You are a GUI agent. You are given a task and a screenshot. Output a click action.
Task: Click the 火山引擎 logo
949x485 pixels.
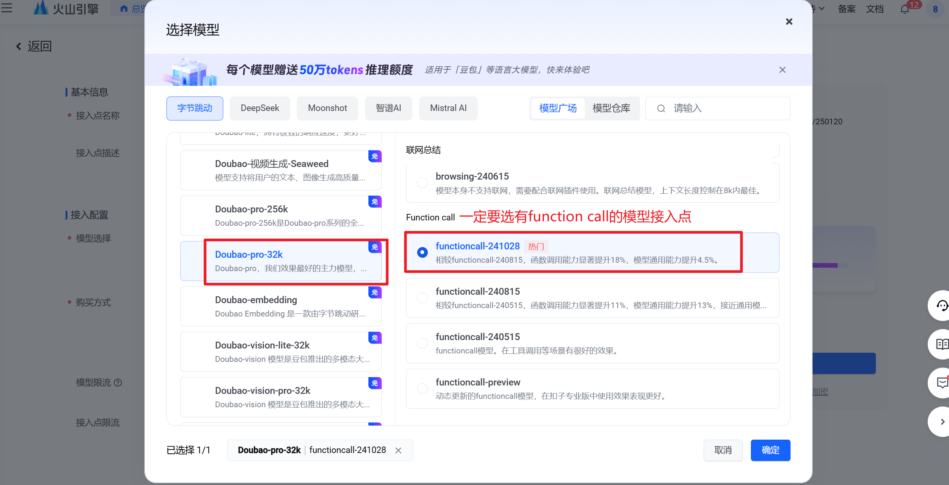point(66,8)
